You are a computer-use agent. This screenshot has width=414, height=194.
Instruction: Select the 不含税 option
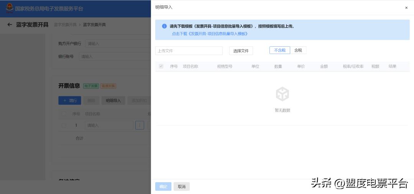point(279,50)
